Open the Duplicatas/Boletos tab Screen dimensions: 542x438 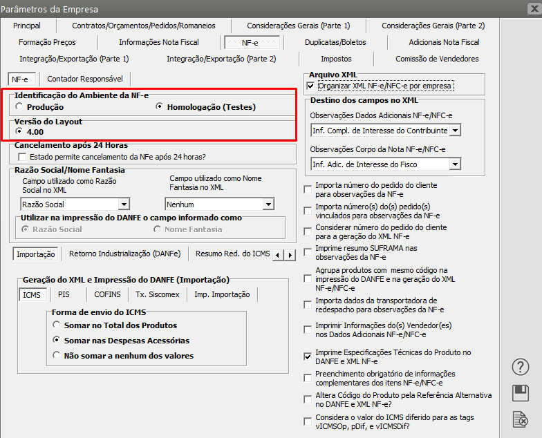tap(335, 42)
